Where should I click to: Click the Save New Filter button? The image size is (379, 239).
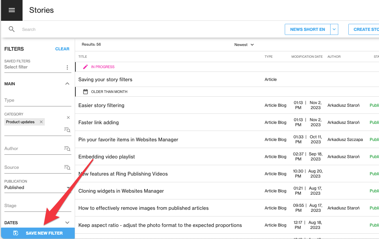(38, 233)
